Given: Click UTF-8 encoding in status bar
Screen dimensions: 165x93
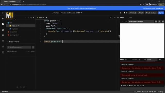Looking at the screenshot, I should pyautogui.click(x=151, y=92).
